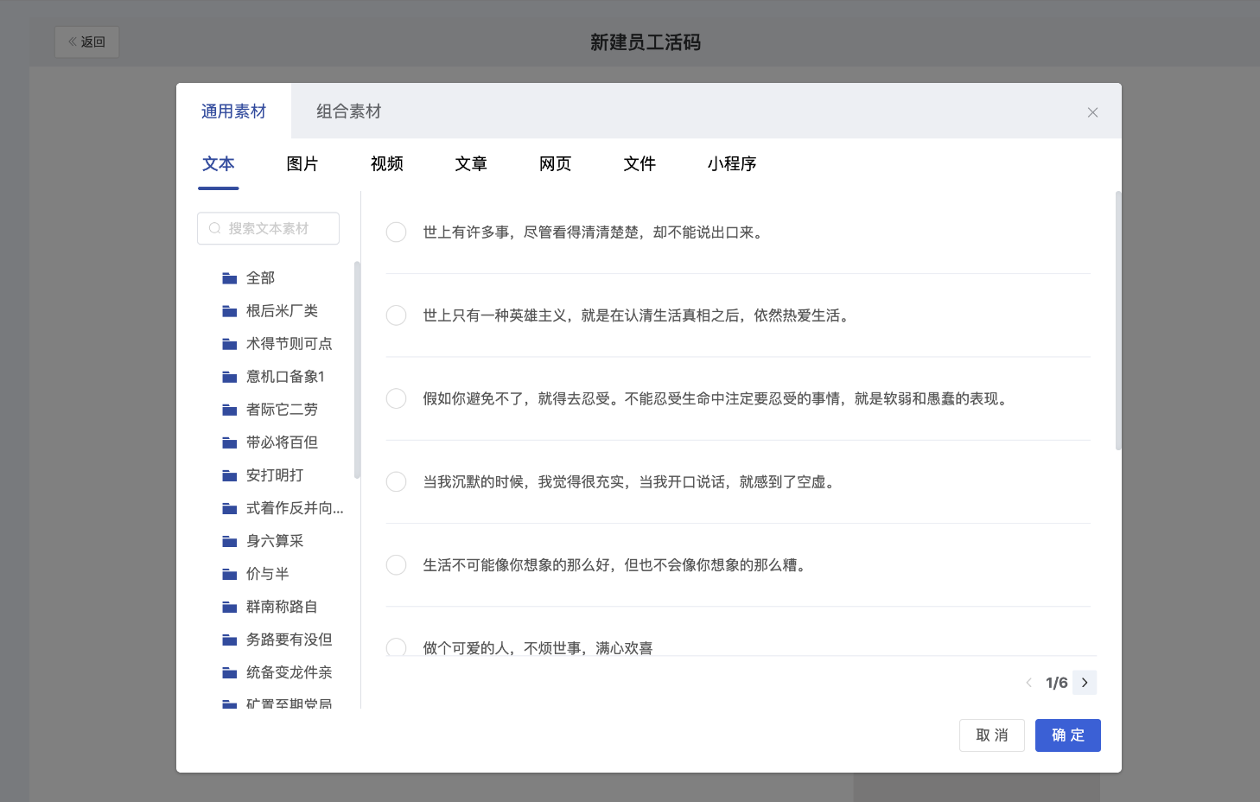1260x802 pixels.
Task: Select the 务路要有没但 folder
Action: [290, 640]
